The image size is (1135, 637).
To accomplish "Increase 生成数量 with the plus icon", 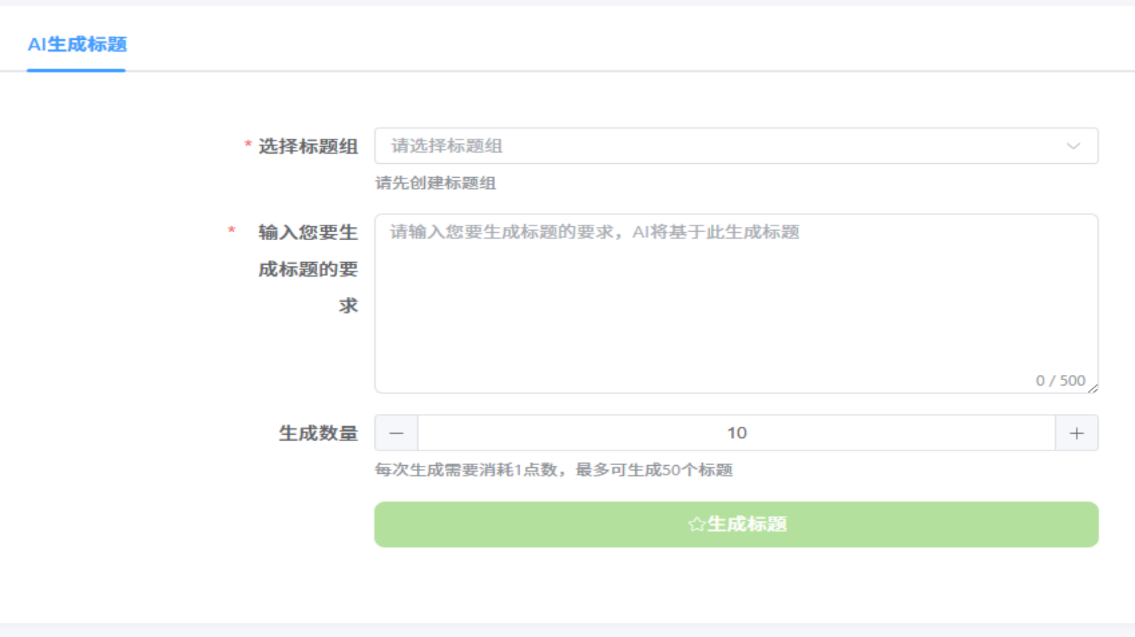I will click(1077, 433).
